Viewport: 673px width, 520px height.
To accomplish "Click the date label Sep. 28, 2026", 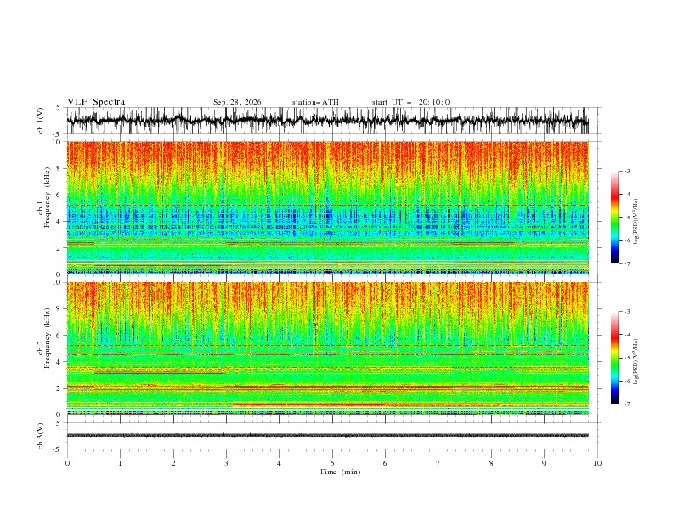I will point(237,102).
